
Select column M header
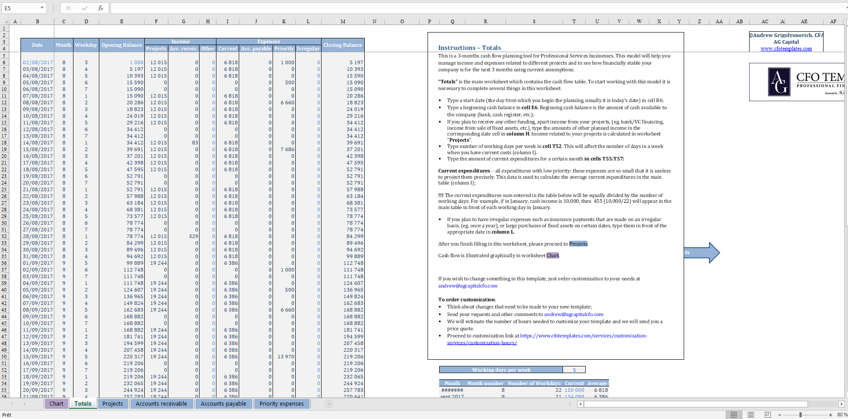(342, 21)
